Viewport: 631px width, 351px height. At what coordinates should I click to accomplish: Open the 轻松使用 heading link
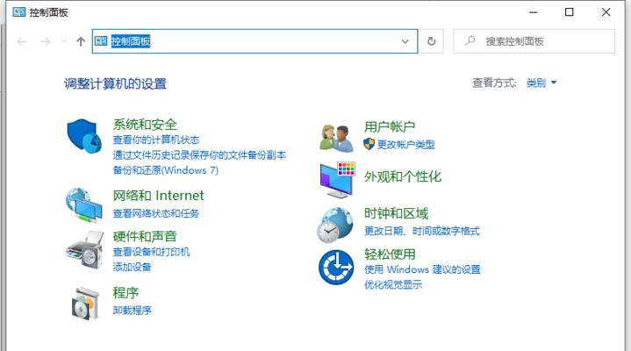[x=390, y=254]
